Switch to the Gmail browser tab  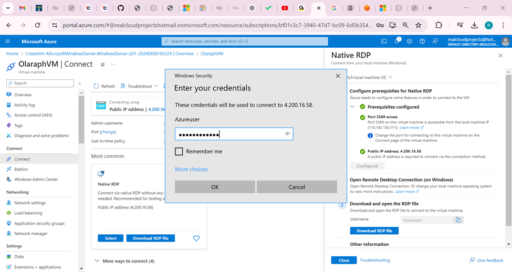[x=22, y=8]
